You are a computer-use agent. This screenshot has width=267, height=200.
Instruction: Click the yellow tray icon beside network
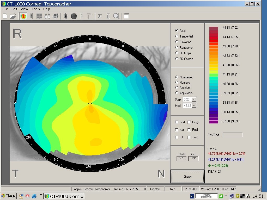tap(238, 196)
